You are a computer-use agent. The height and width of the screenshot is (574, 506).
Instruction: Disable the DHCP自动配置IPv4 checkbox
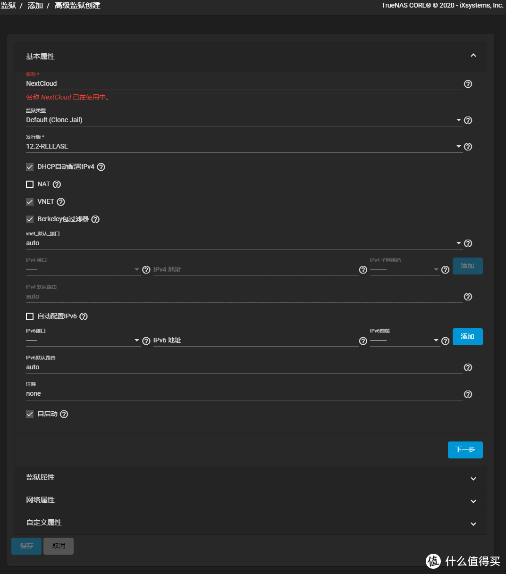click(30, 166)
